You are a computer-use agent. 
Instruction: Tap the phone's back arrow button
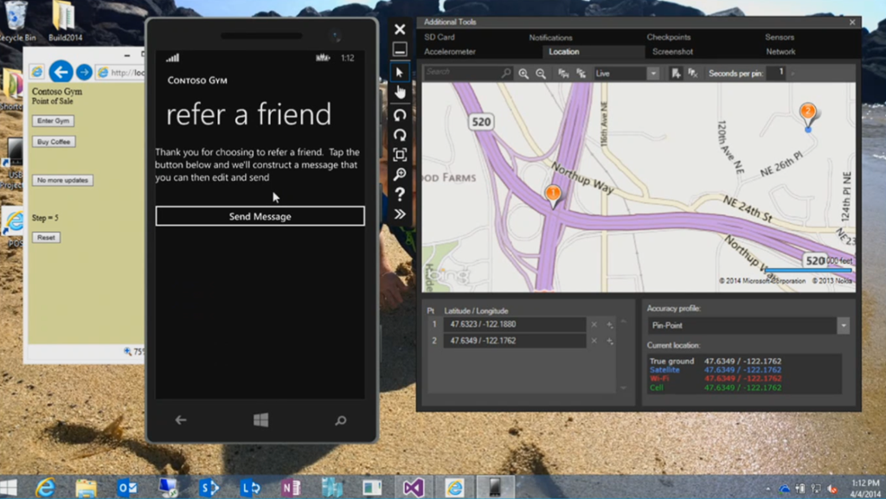point(181,420)
